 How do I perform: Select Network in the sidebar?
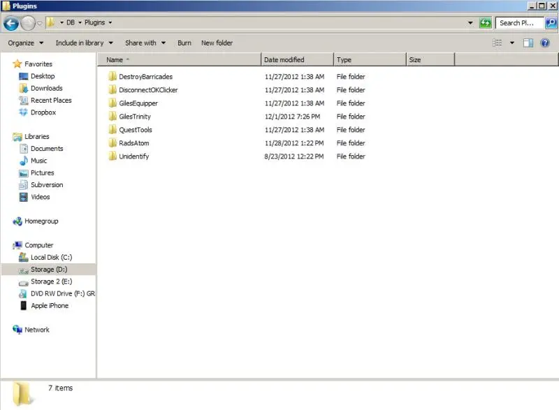tap(37, 330)
